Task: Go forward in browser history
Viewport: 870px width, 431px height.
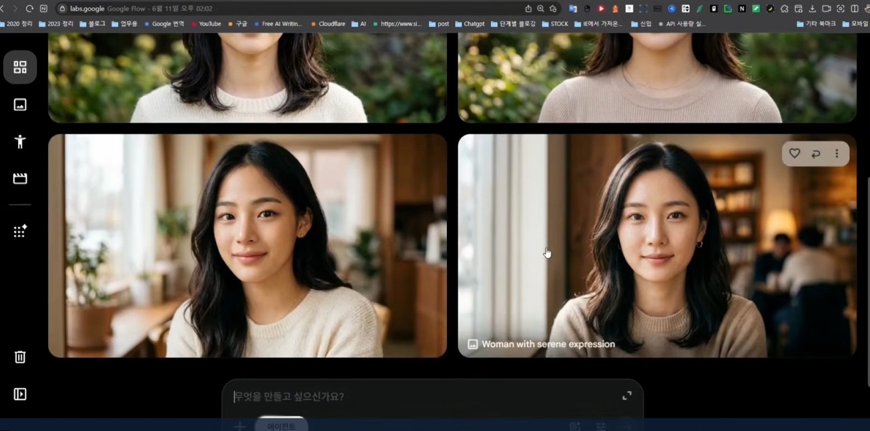Action: (x=15, y=9)
